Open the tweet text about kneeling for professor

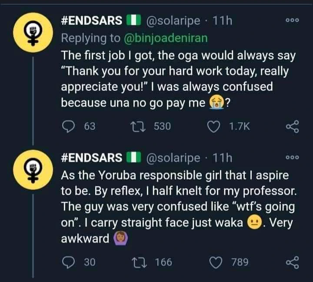(x=174, y=204)
